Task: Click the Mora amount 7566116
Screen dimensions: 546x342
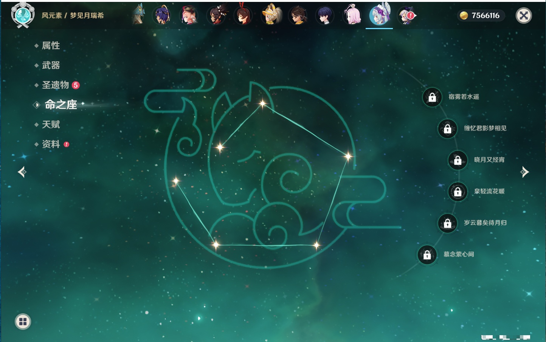Action: click(x=486, y=15)
